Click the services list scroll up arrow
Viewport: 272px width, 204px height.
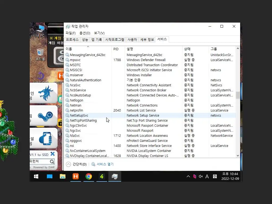(238, 49)
